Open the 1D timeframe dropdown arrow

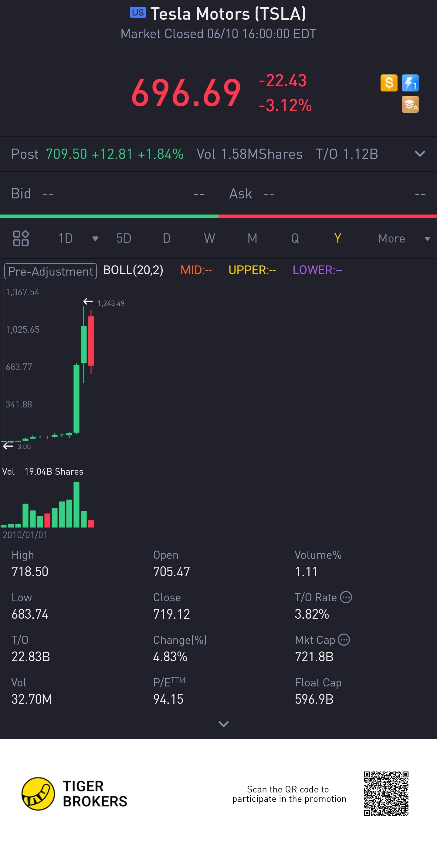[95, 239]
